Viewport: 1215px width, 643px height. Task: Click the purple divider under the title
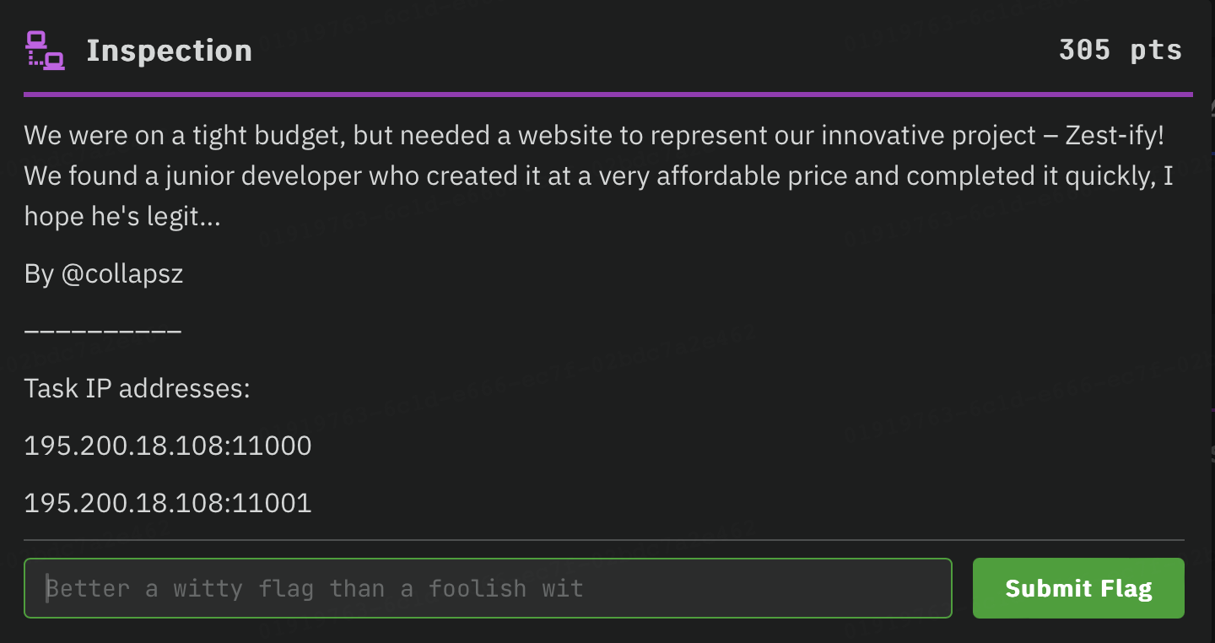(x=607, y=95)
